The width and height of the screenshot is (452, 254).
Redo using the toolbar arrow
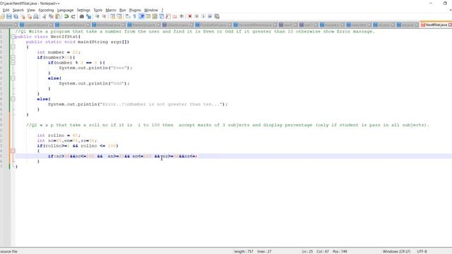click(x=73, y=16)
